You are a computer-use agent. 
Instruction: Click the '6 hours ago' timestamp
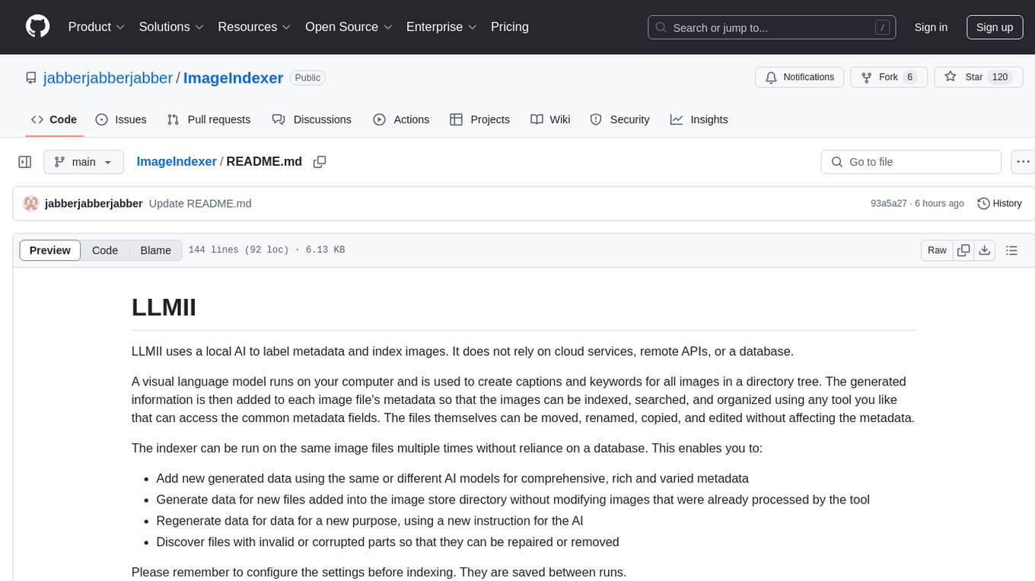[940, 203]
